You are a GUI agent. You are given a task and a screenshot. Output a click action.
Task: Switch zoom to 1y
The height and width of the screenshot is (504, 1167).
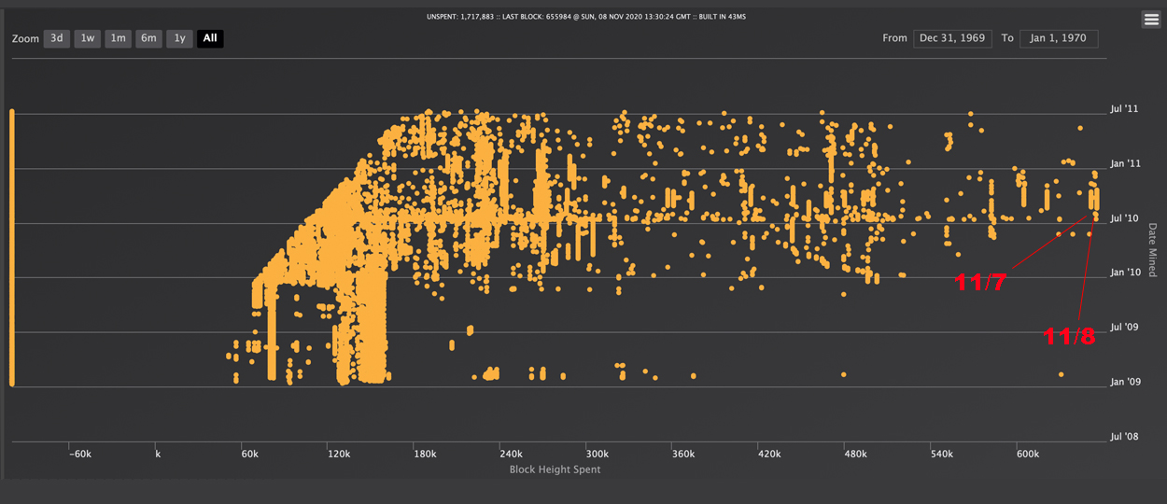pyautogui.click(x=179, y=38)
